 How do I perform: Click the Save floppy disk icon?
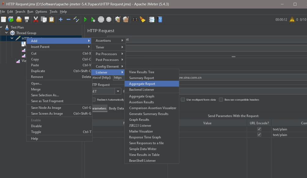tap(27, 20)
